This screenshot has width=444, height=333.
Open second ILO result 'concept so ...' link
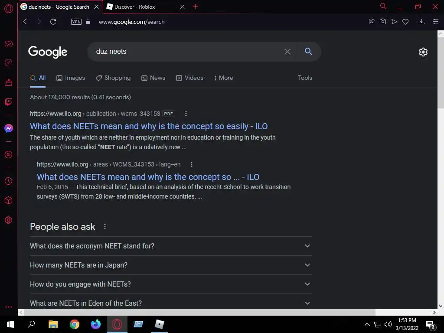[148, 177]
